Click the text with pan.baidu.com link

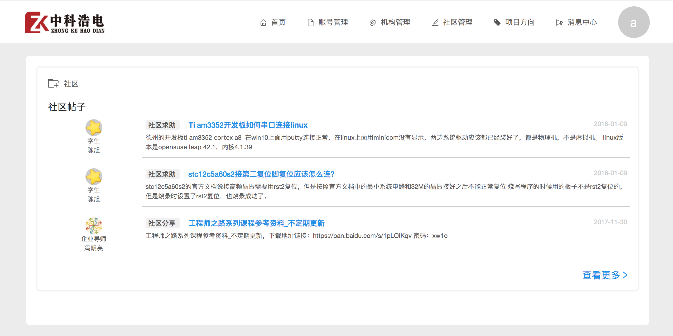point(296,236)
